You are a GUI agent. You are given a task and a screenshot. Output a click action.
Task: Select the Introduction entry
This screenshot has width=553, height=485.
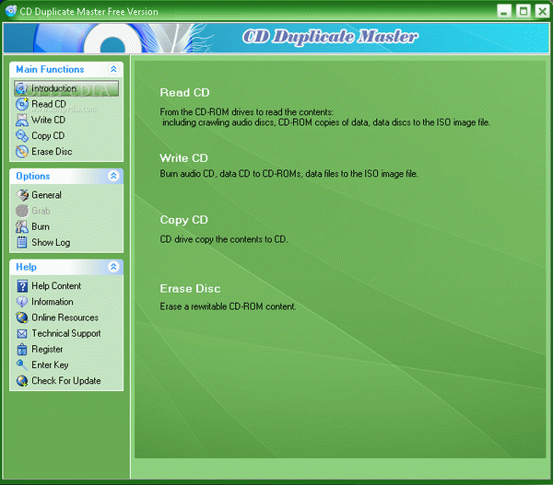(66, 88)
